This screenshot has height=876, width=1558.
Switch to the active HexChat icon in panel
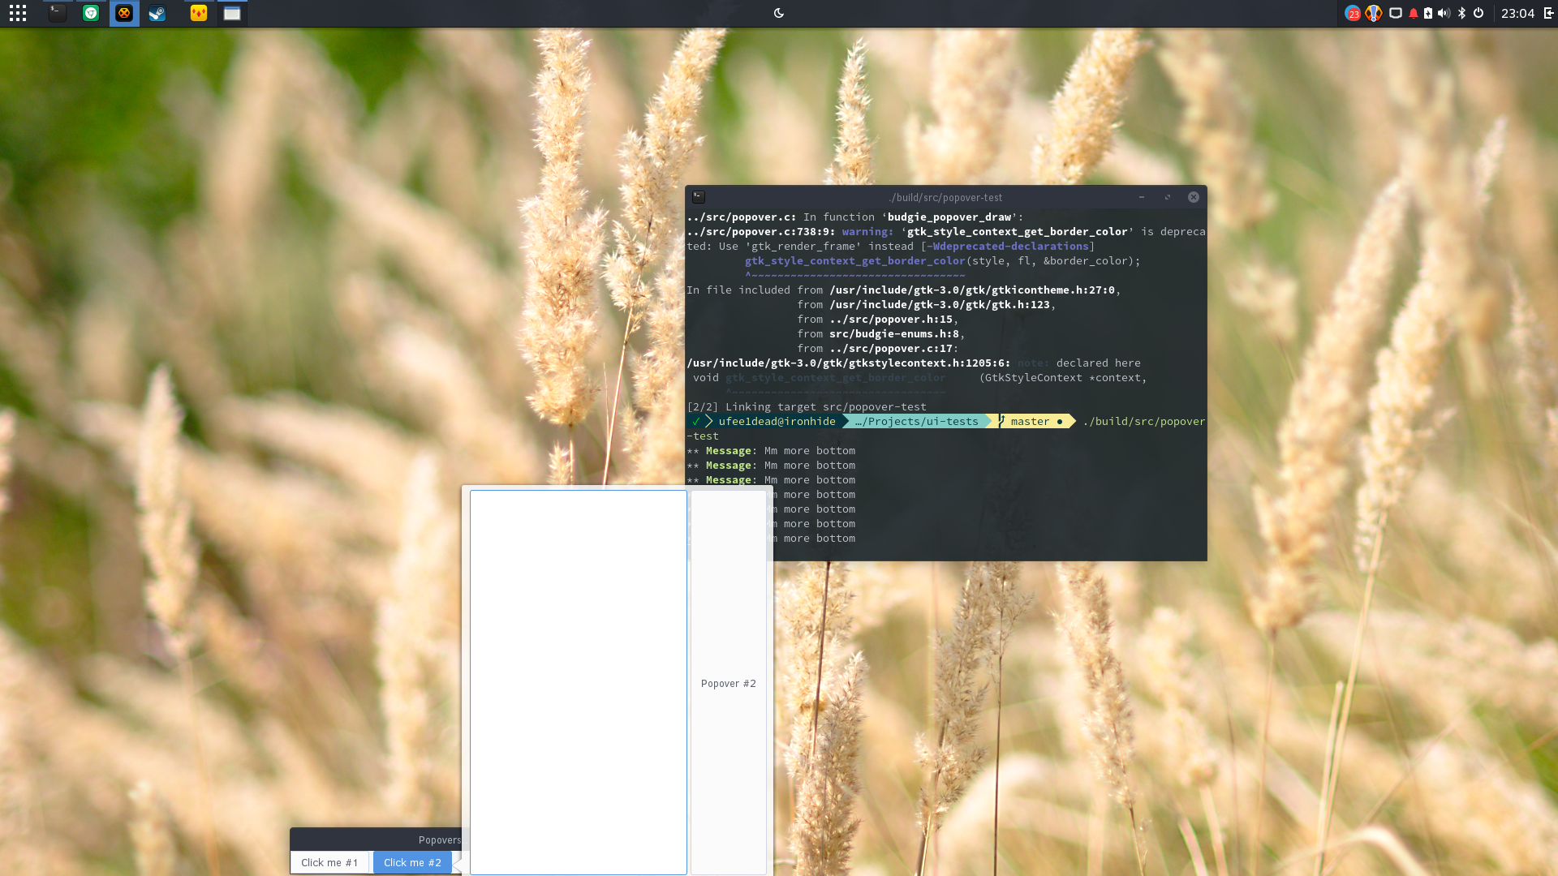(x=124, y=13)
